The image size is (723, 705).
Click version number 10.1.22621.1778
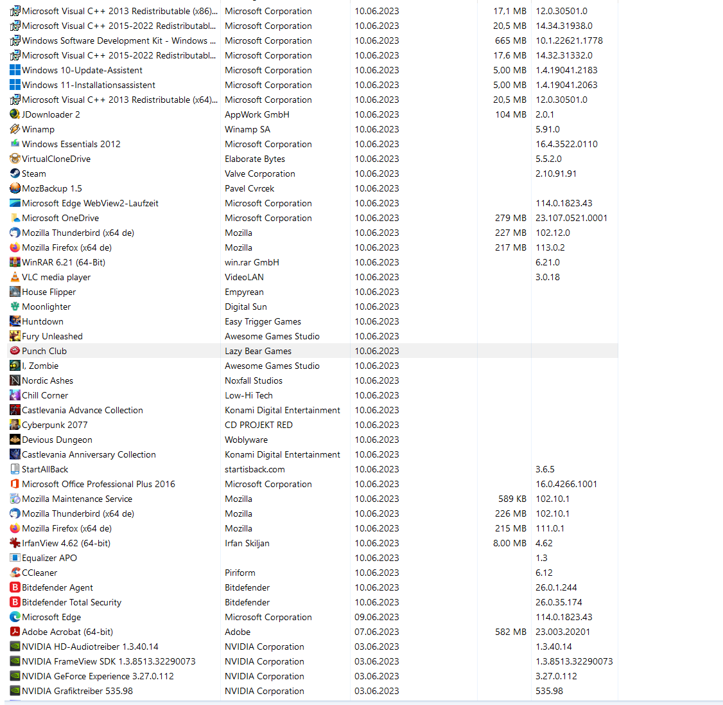569,40
